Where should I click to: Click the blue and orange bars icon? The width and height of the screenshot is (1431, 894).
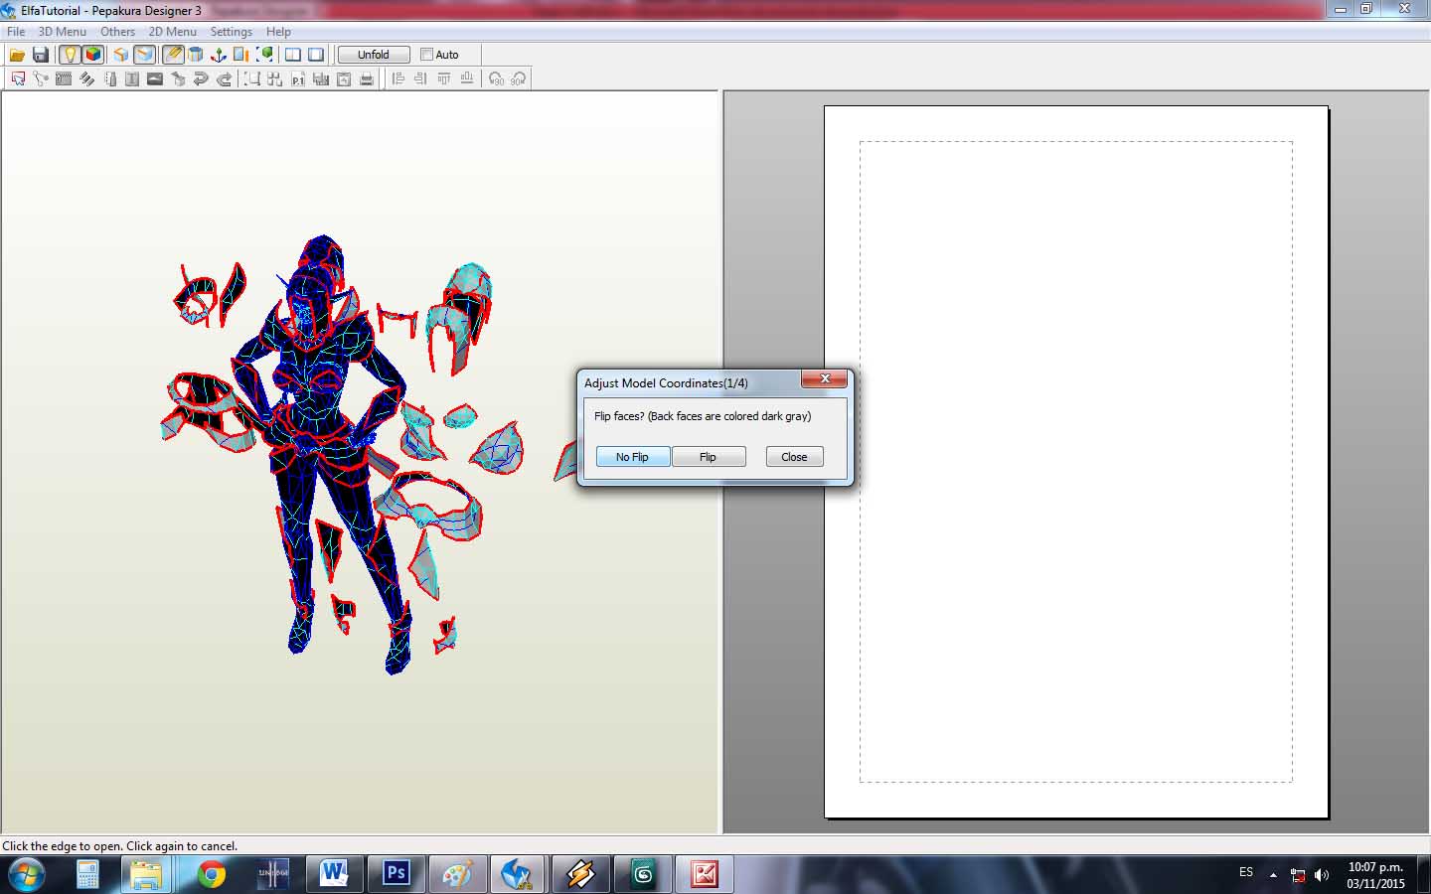click(241, 55)
